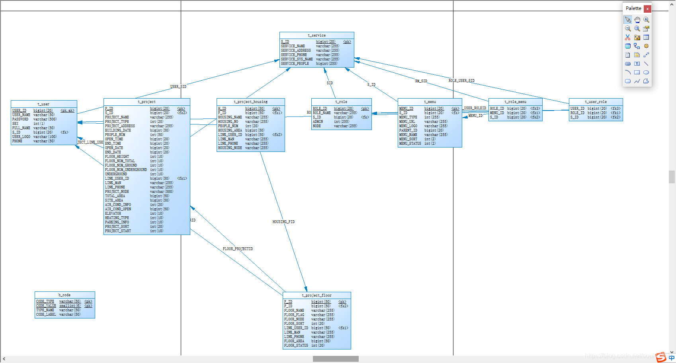Viewport: 676px width, 363px height.
Task: Click the left scroll arrow
Action: click(4, 359)
